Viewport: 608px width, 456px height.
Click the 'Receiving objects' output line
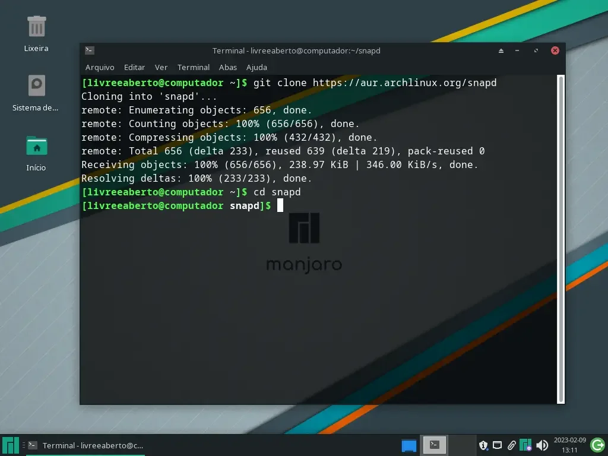coord(280,165)
